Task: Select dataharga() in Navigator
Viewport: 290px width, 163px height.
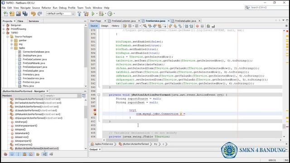Action: coord(21,122)
